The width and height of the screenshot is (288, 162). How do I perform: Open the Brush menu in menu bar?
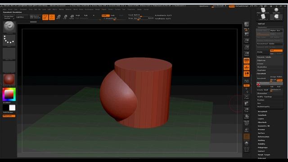coord(10,9)
